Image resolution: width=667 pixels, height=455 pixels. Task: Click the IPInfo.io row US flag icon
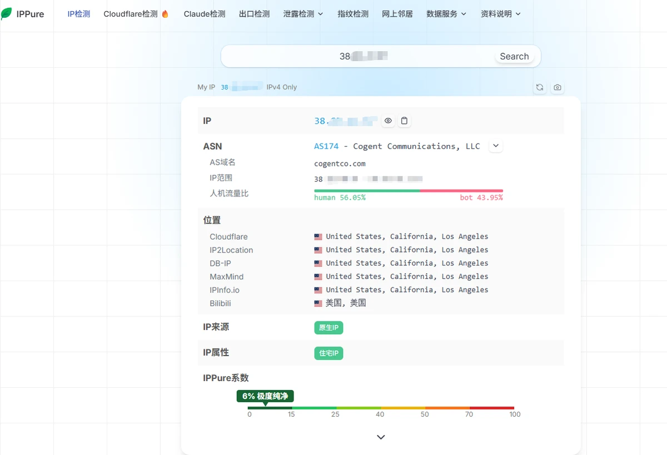[x=318, y=290]
